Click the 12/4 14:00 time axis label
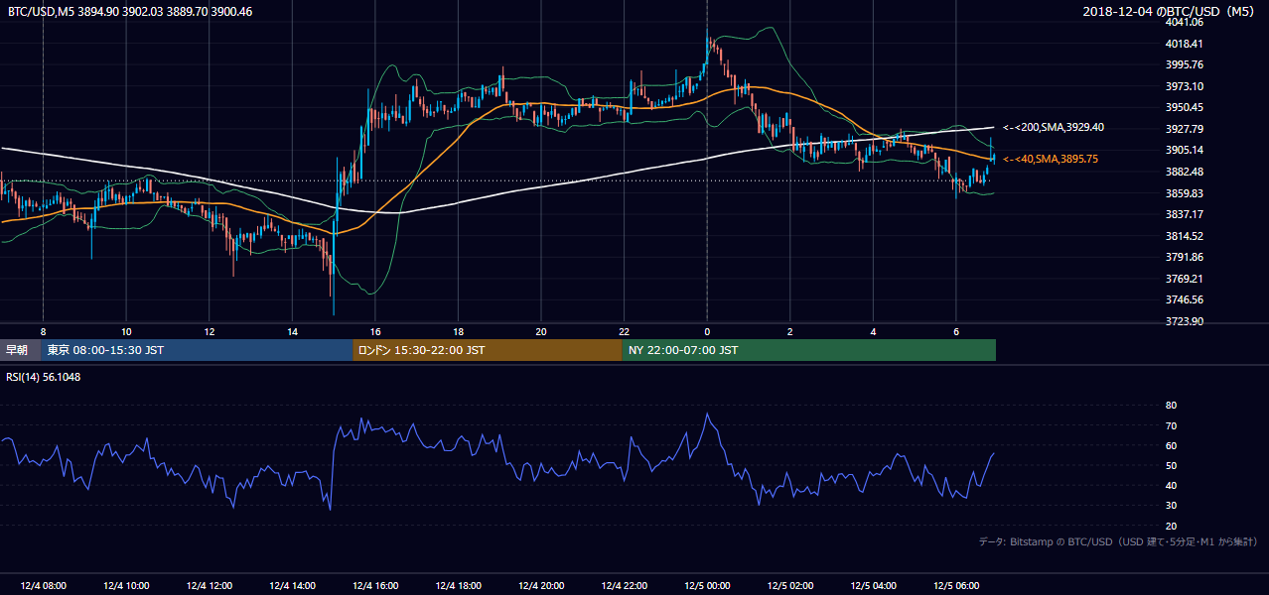 point(292,586)
